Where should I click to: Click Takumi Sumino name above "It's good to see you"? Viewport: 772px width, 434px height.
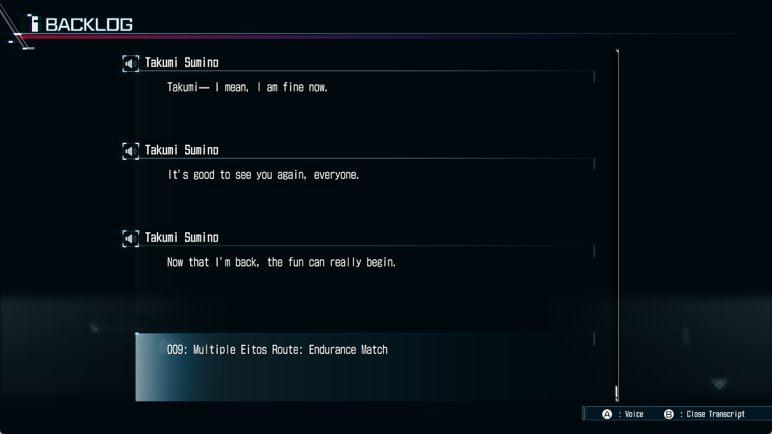182,150
